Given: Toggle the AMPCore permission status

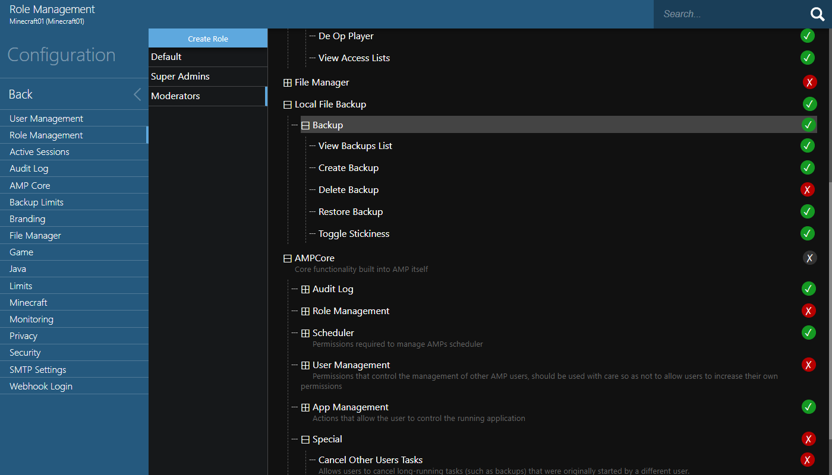Looking at the screenshot, I should click(810, 258).
